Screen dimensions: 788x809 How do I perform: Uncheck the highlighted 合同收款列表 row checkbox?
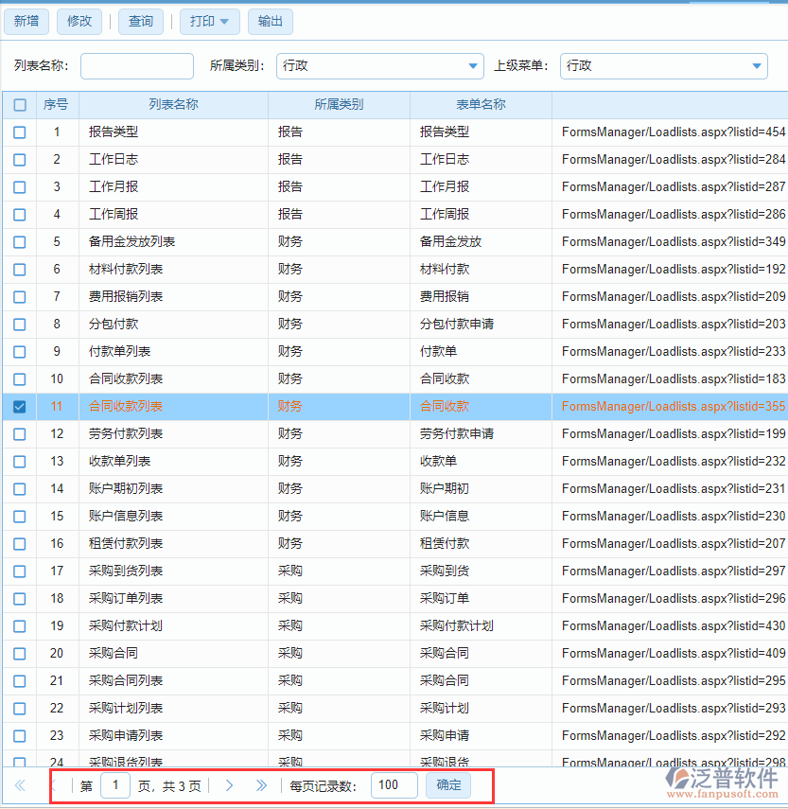coord(18,406)
